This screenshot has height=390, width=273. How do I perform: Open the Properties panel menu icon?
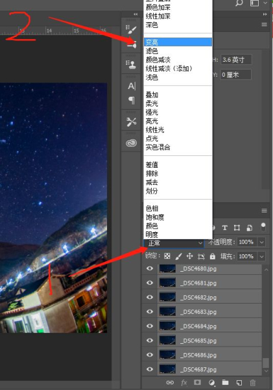pyautogui.click(x=265, y=25)
